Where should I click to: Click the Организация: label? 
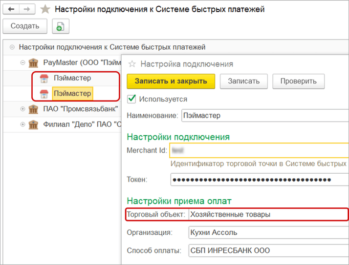150,232
